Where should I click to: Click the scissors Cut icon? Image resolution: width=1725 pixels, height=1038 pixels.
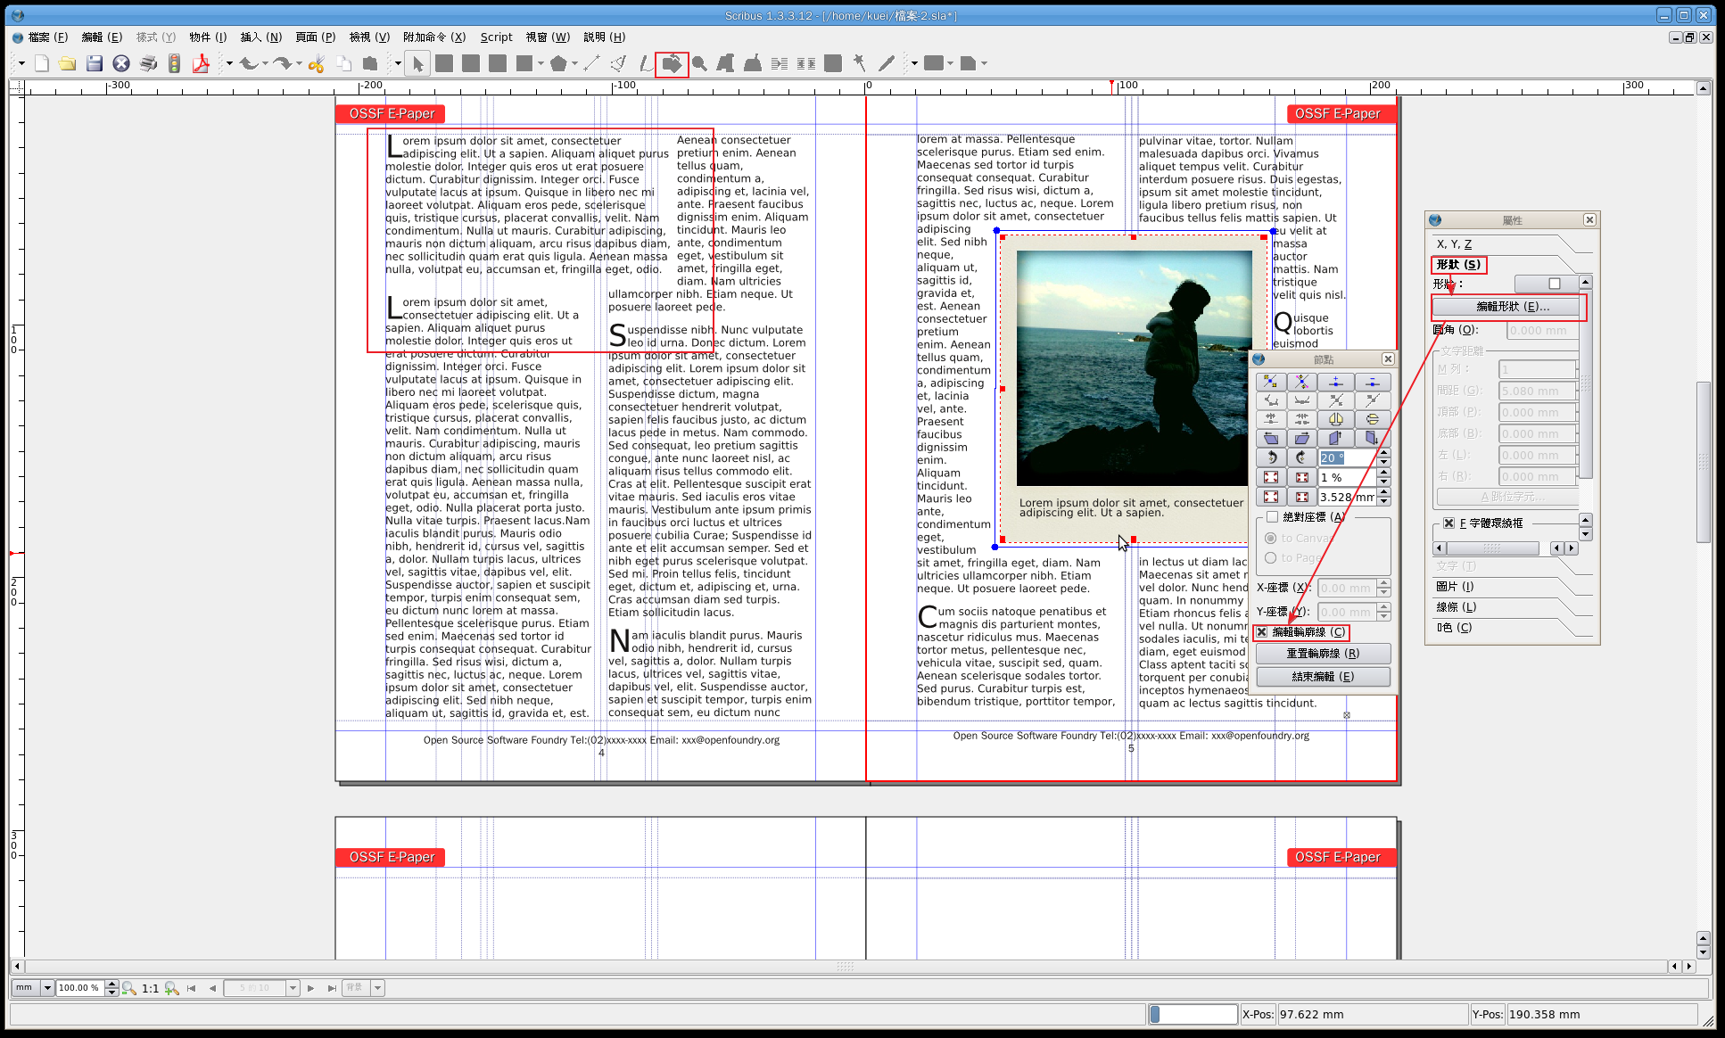point(317,63)
